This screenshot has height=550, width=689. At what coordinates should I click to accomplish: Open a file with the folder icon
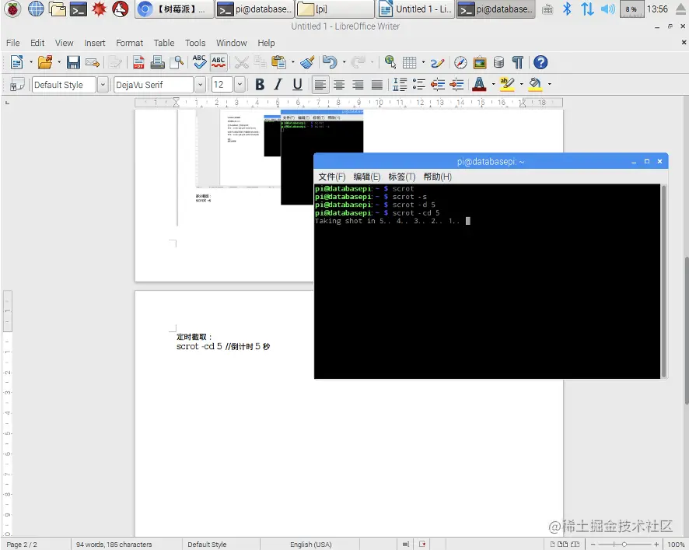pyautogui.click(x=45, y=62)
